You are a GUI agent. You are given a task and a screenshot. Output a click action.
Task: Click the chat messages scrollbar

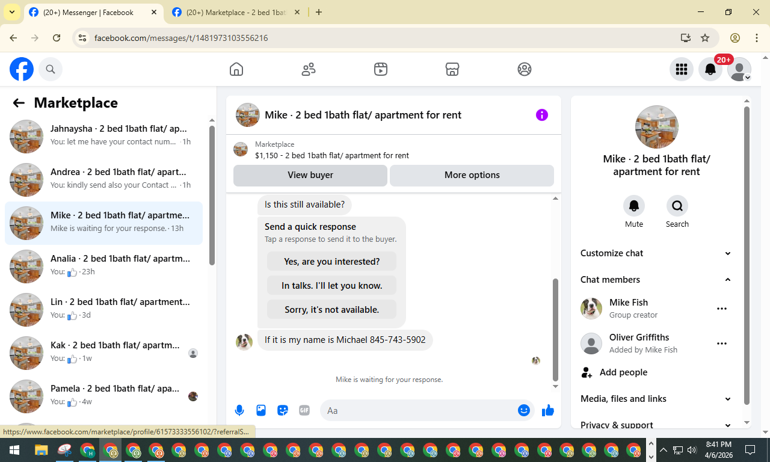click(x=555, y=330)
